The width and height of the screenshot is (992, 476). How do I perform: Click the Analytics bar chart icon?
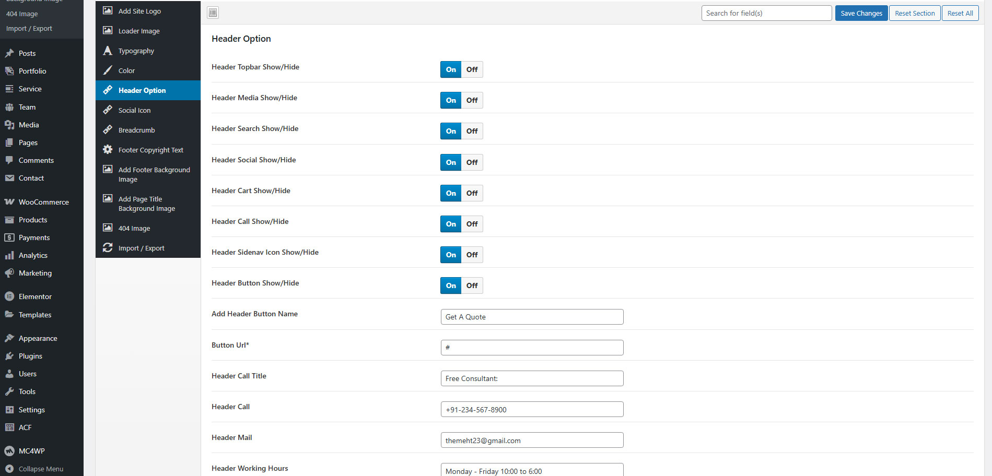pyautogui.click(x=9, y=255)
